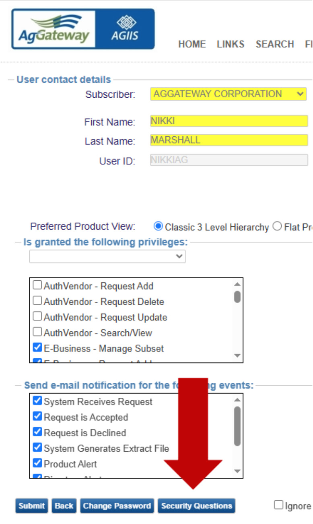
Task: Select Classic 3 Level Hierarchy option
Action: click(x=158, y=226)
